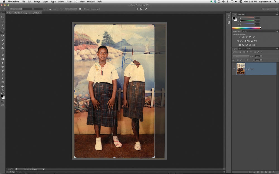Click the Straighten button
Viewport: 279px width, 174px height.
54,9
